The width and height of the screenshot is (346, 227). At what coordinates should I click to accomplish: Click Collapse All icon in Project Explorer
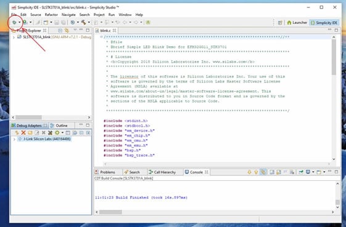tap(60, 31)
